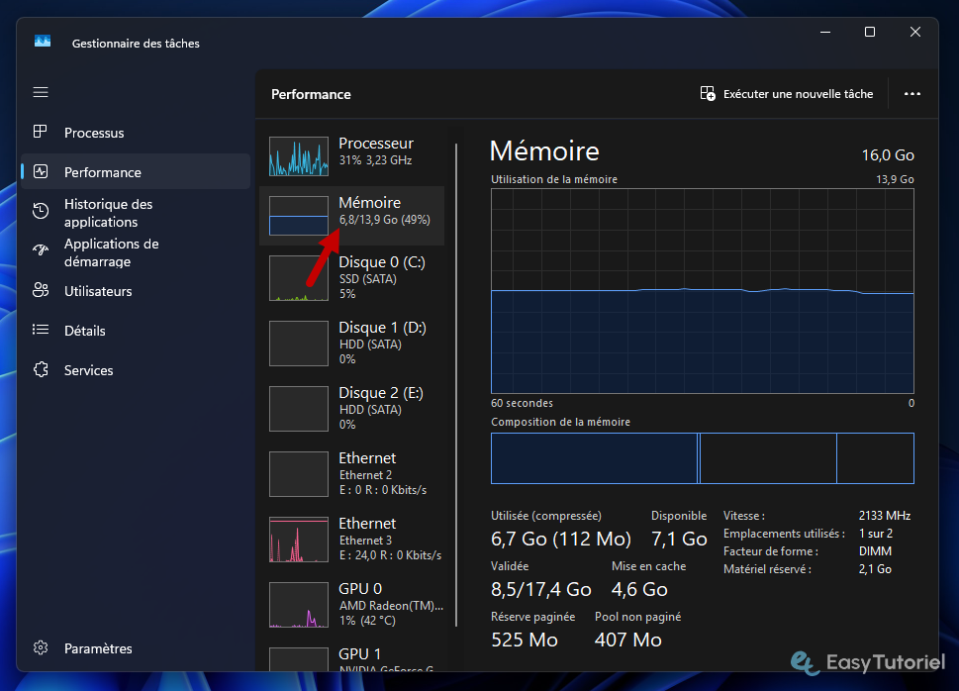Toggle the hamburger navigation menu
The height and width of the screenshot is (691, 959).
41,92
